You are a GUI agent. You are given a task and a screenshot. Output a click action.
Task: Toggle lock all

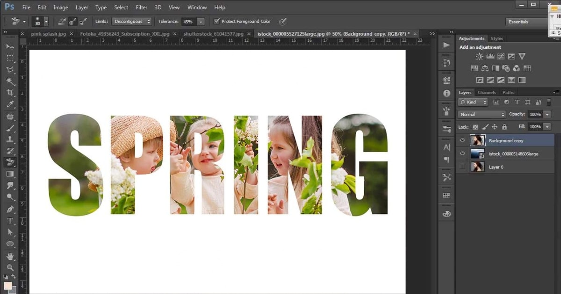504,127
